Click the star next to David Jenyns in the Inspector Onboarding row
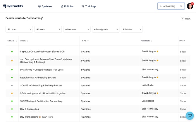Image resolution: width=196 pixels, height=122 pixels. tap(157, 51)
